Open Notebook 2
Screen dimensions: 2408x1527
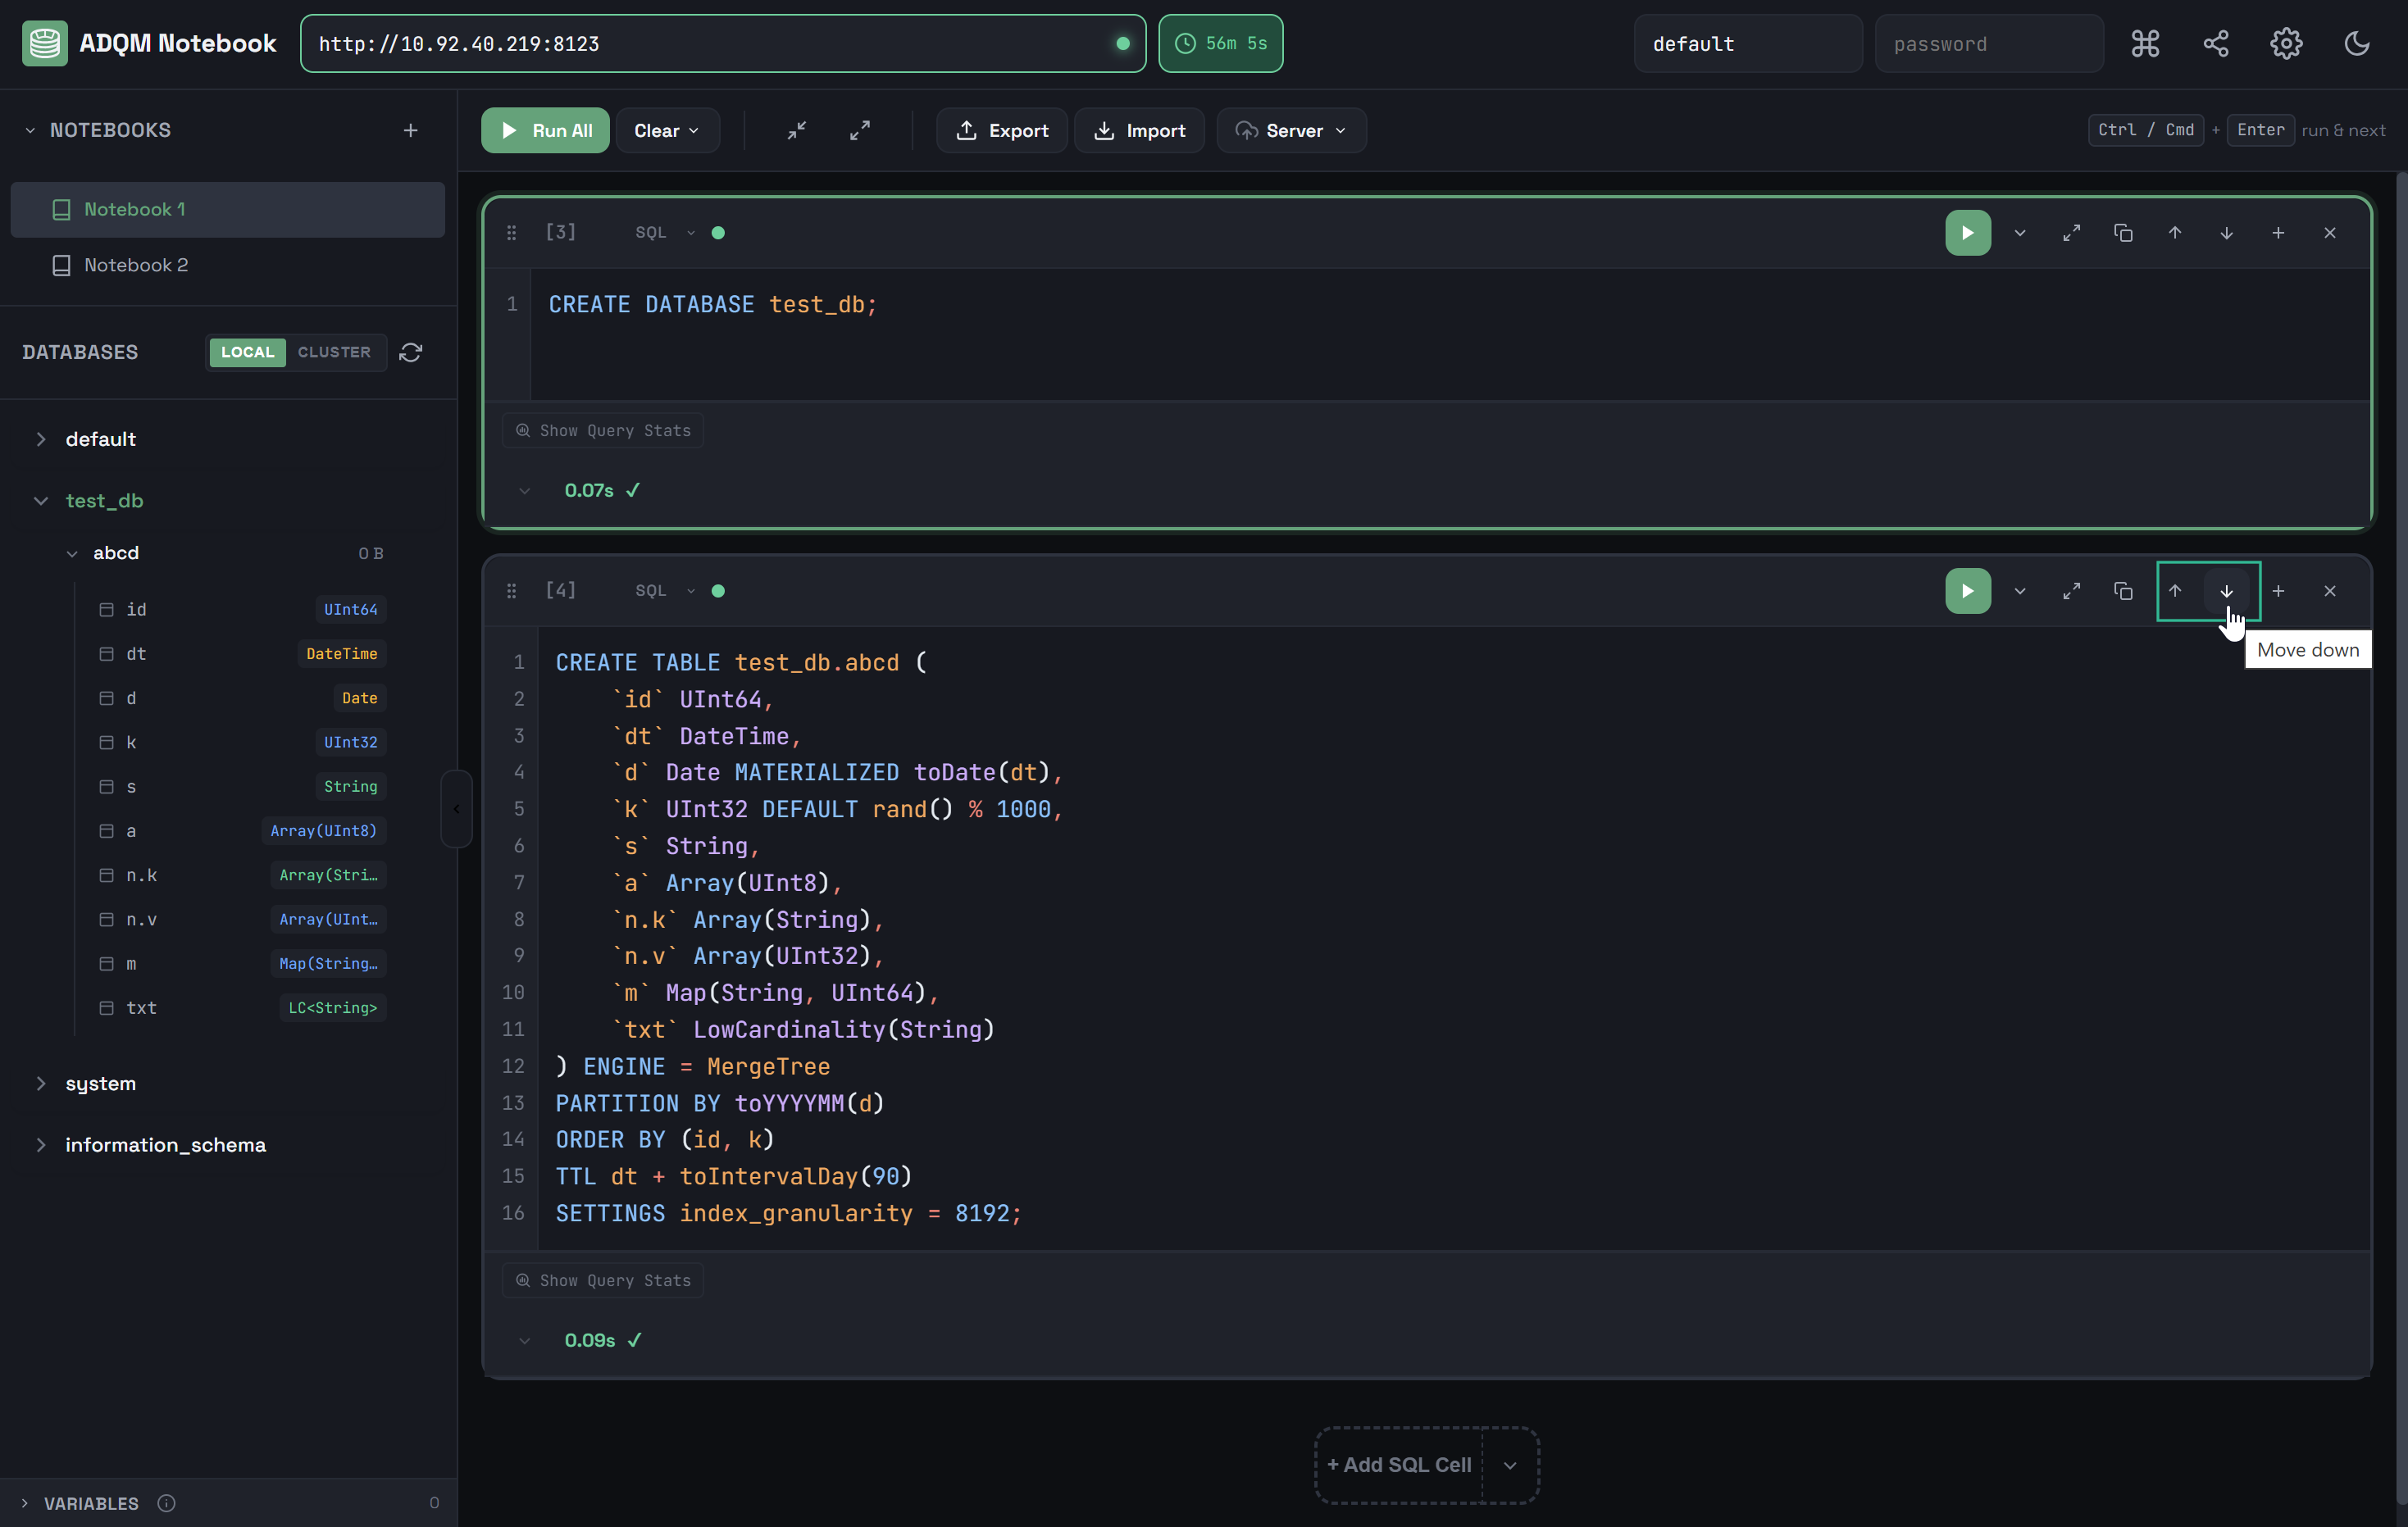click(136, 265)
